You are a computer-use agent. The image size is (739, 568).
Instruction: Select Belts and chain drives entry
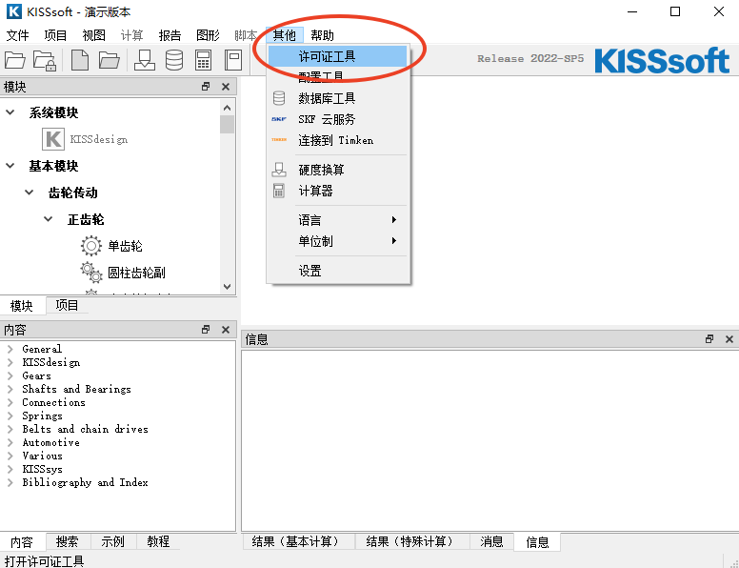tap(86, 429)
